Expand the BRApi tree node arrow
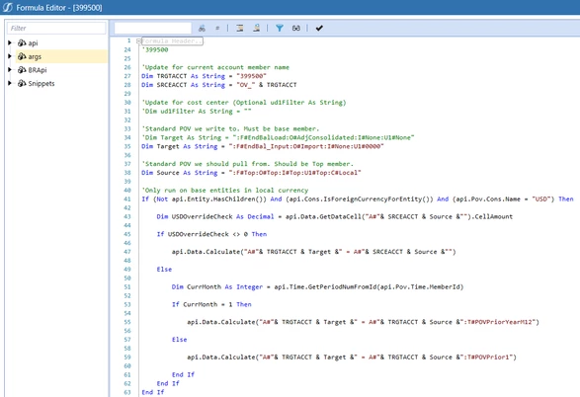This screenshot has width=580, height=397. (x=10, y=69)
